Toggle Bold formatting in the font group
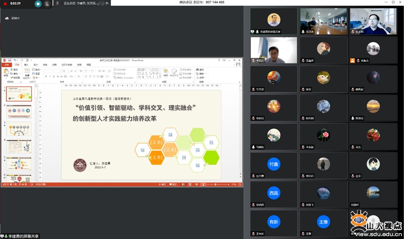404x239 pixels. pos(45,75)
